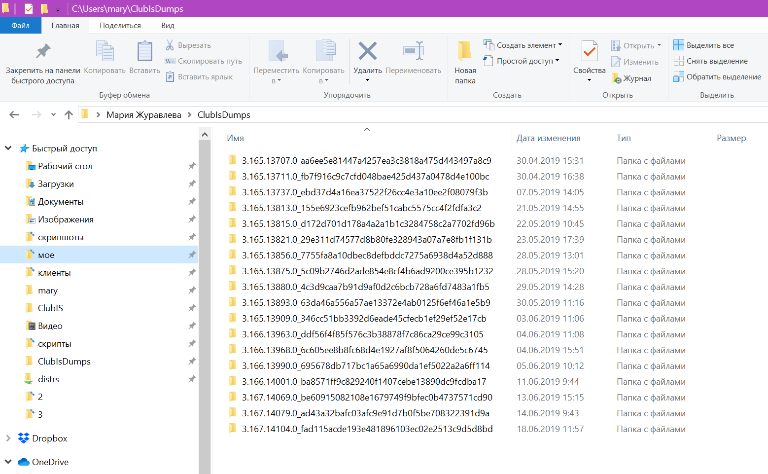Pin to Quick Access panel icon

click(43, 51)
